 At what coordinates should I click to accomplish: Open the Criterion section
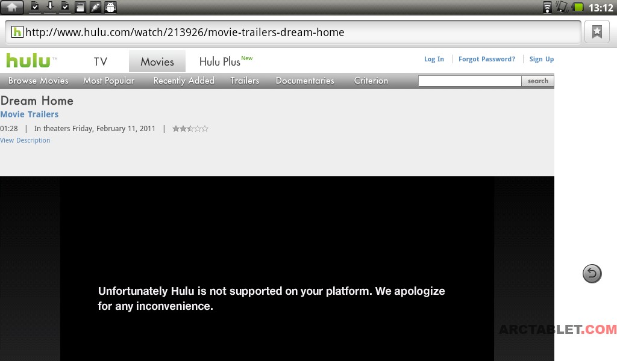pos(371,81)
